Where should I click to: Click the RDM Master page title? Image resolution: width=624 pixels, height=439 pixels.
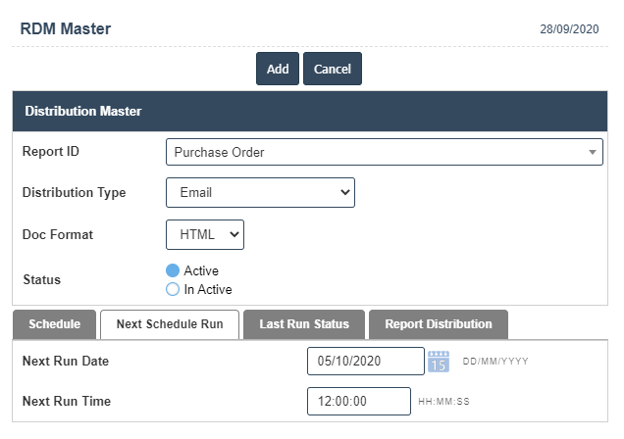(66, 28)
